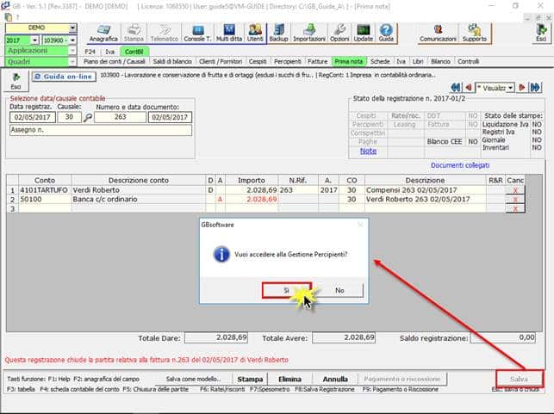The height and width of the screenshot is (414, 554).
Task: Open the Importazioni icon
Action: [309, 34]
